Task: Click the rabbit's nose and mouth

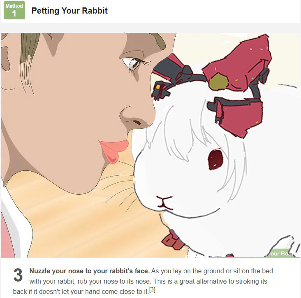Action: point(165,203)
